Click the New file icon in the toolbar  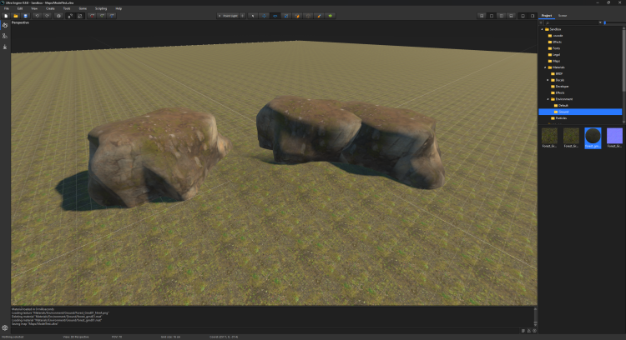5,15
